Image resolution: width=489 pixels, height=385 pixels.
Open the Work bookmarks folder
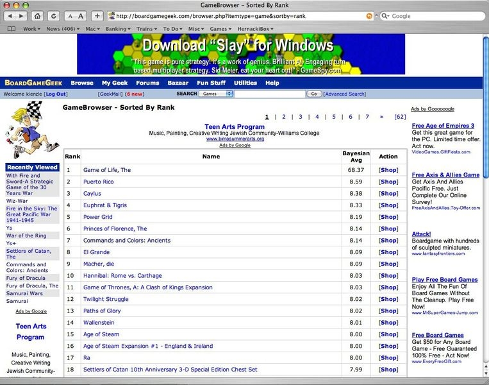[x=31, y=29]
